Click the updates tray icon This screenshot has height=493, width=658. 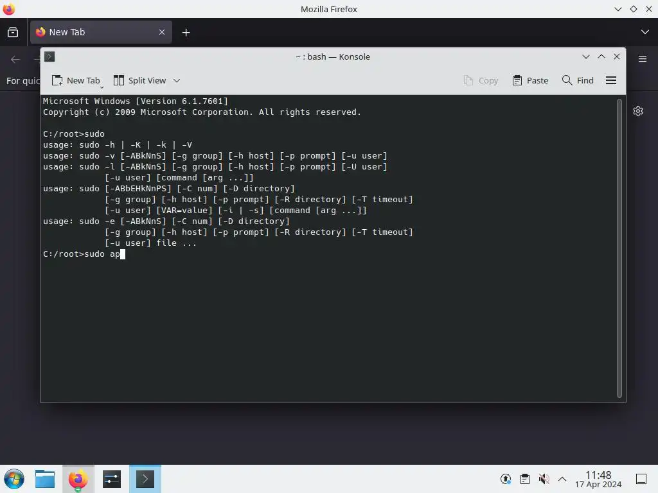click(x=506, y=479)
